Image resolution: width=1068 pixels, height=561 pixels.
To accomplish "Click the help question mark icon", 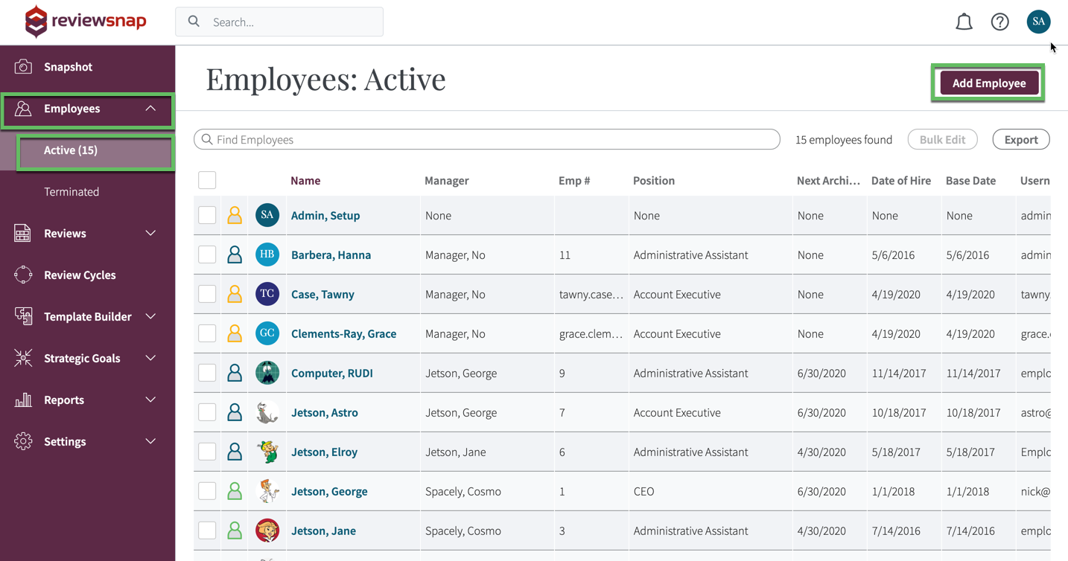I will click(999, 22).
